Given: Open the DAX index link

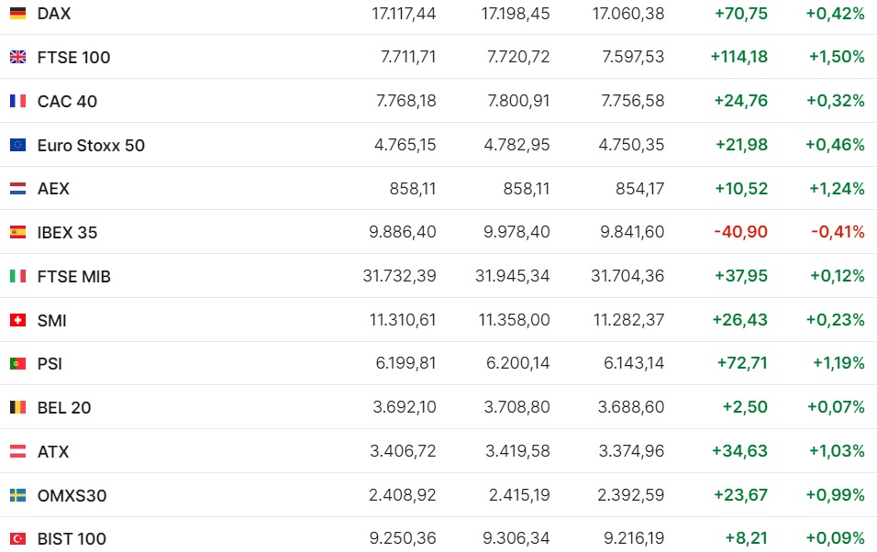Looking at the screenshot, I should tap(54, 14).
